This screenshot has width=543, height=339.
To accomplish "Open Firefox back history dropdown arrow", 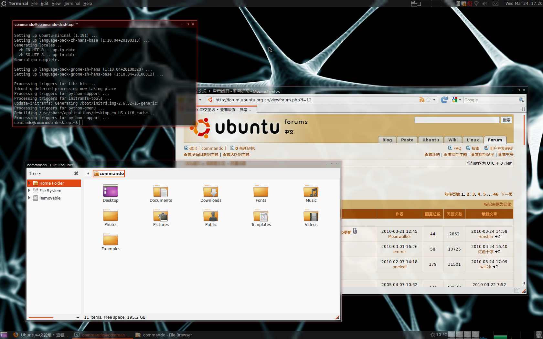I will point(200,100).
